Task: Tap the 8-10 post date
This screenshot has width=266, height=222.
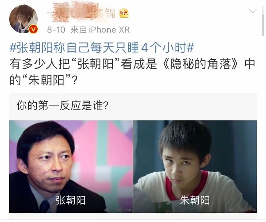Action: pyautogui.click(x=56, y=30)
